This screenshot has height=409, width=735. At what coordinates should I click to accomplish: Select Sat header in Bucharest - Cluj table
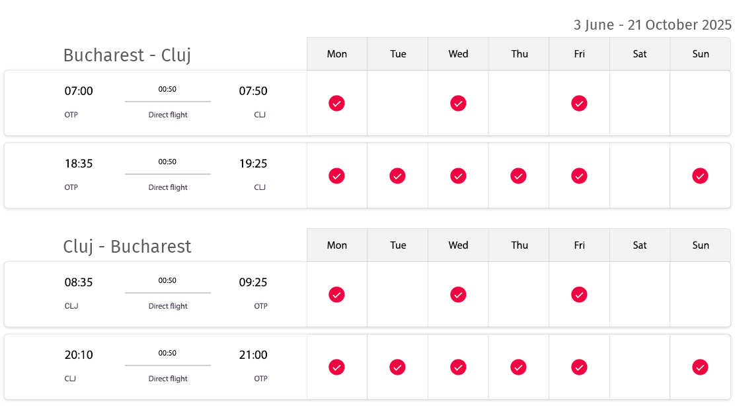(x=640, y=54)
